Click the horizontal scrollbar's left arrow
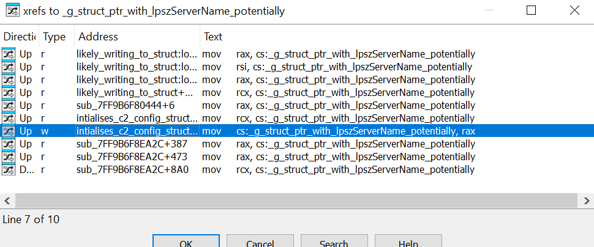Viewport: 594px width, 247px height. [7, 200]
